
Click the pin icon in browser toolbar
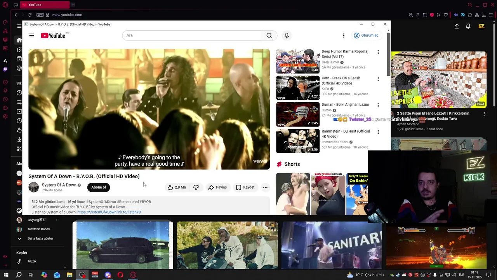(x=418, y=15)
